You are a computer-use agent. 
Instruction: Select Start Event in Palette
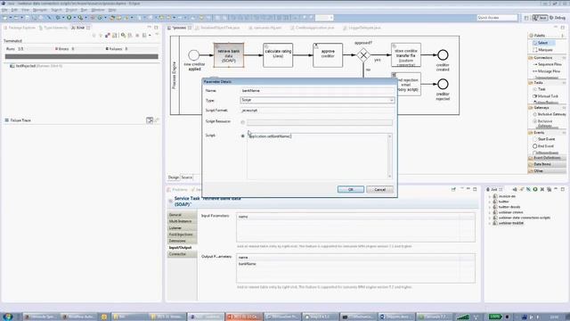click(544, 139)
